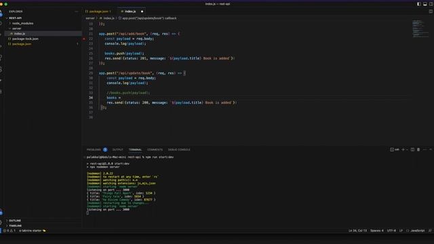Open Explorer more actions ellipsis menu
This screenshot has height=244, width=434.
pyautogui.click(x=77, y=12)
